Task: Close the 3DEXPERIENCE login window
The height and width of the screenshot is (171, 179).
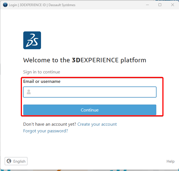Action: [x=173, y=5]
